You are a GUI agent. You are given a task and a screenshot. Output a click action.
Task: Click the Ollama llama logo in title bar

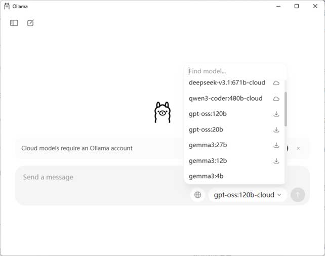point(7,6)
